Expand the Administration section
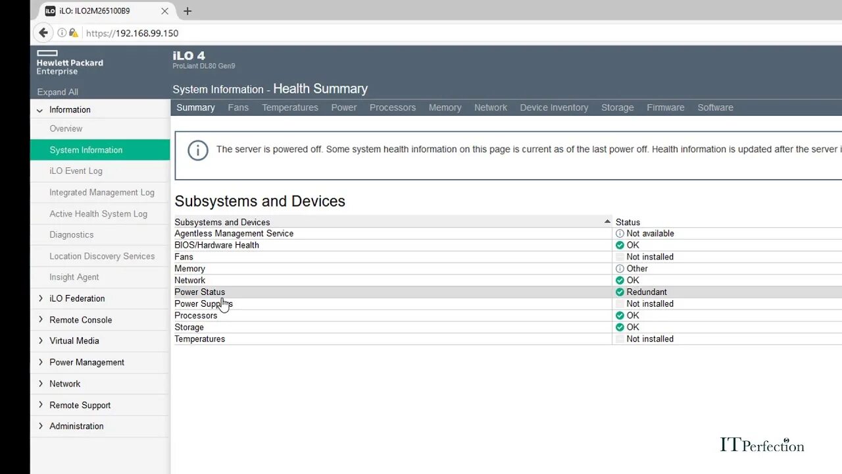Screen dimensions: 842x474 point(41,426)
